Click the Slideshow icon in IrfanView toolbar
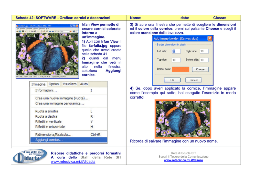The width and height of the screenshot is (254, 180). pos(20,31)
